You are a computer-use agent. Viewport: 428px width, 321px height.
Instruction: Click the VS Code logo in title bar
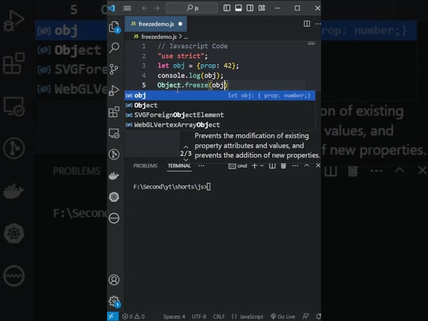point(112,8)
